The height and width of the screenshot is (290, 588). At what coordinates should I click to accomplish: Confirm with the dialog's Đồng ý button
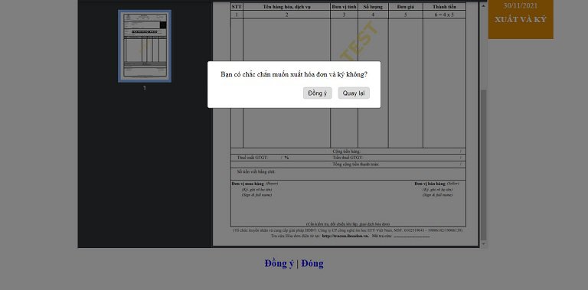point(317,93)
